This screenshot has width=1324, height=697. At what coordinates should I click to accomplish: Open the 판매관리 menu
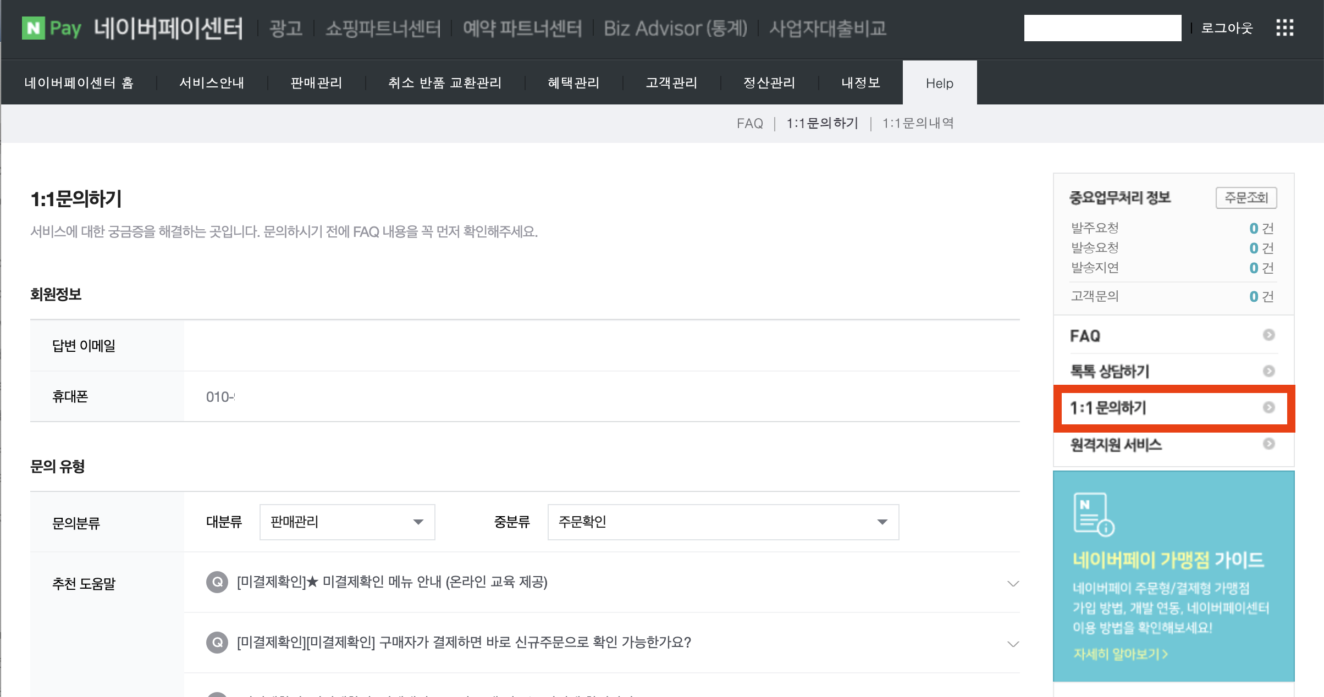[x=316, y=83]
